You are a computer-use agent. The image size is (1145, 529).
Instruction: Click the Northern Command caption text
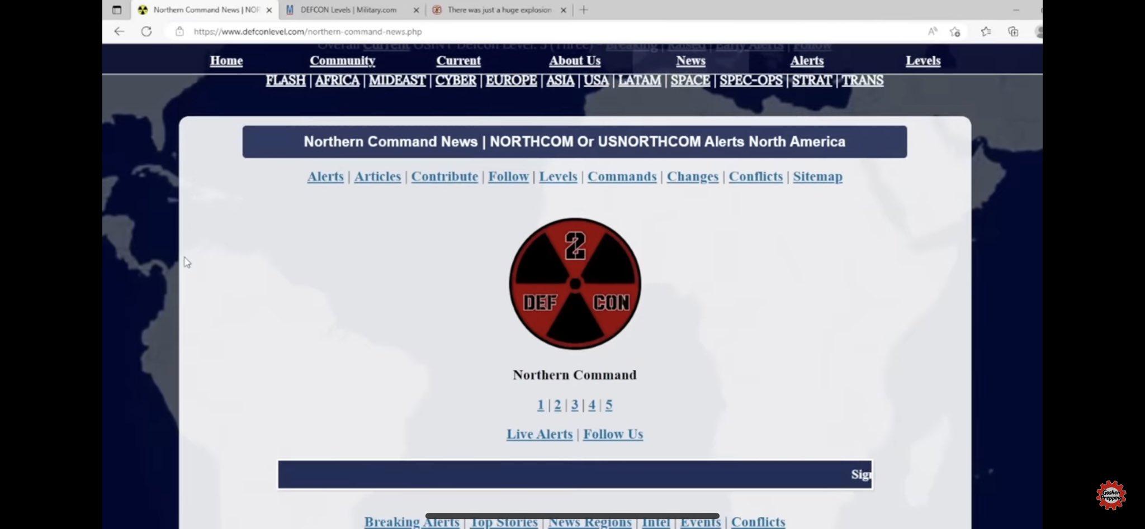point(575,375)
